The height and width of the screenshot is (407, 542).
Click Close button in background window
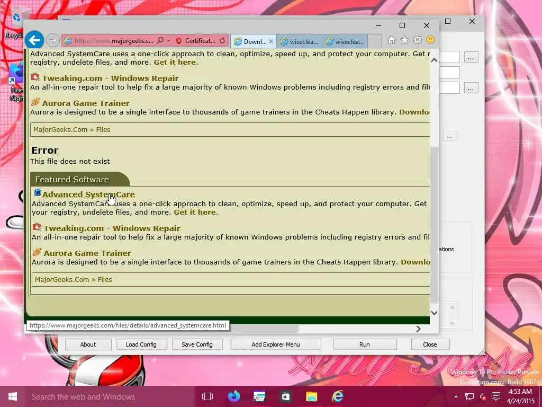click(x=430, y=344)
